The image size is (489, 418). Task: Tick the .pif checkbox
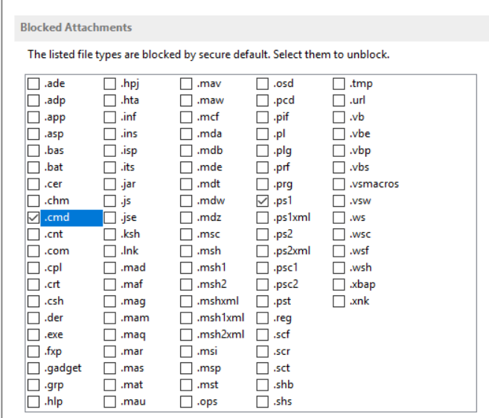click(x=262, y=118)
